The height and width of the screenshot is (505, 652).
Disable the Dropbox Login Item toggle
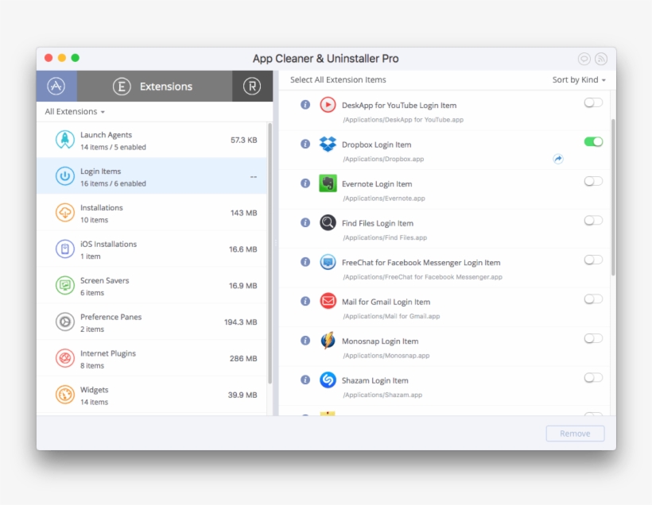(593, 141)
